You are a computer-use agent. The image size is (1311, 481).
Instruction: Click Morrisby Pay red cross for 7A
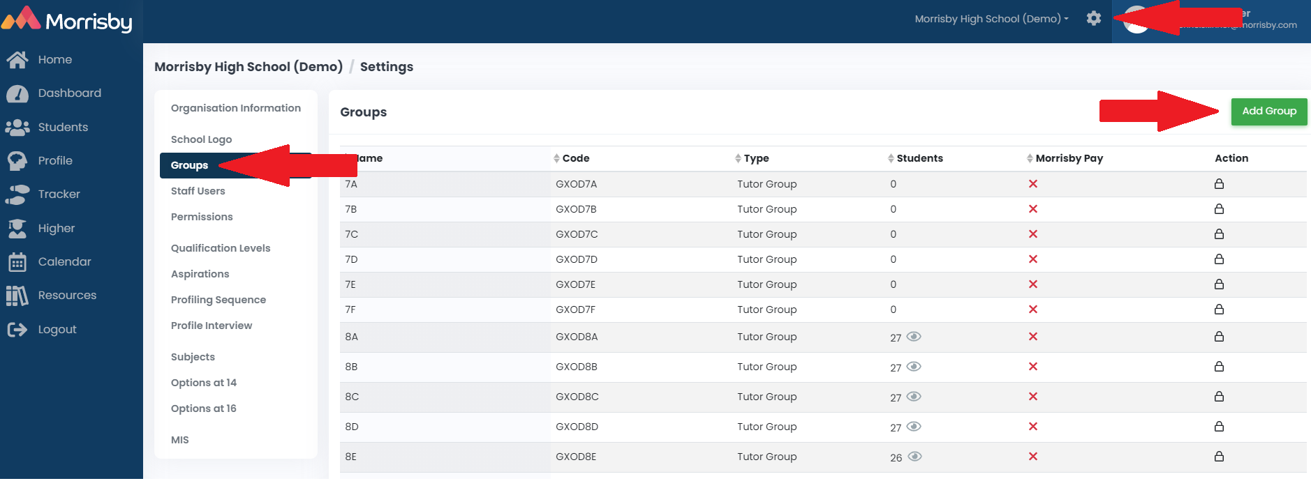1033,184
